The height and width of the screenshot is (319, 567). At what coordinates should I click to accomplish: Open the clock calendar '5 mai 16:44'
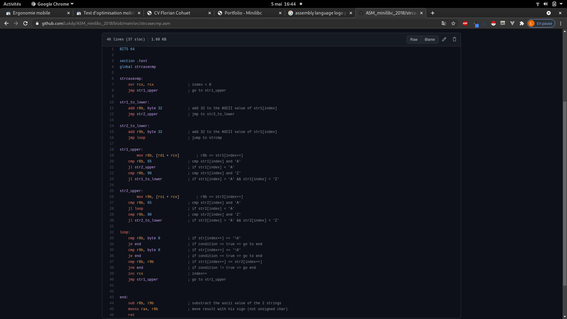pyautogui.click(x=283, y=4)
